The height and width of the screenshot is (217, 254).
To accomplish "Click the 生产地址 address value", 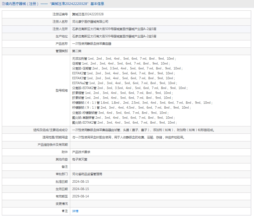I will (114, 36).
